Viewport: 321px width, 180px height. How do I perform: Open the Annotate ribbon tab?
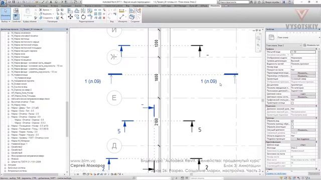point(66,6)
